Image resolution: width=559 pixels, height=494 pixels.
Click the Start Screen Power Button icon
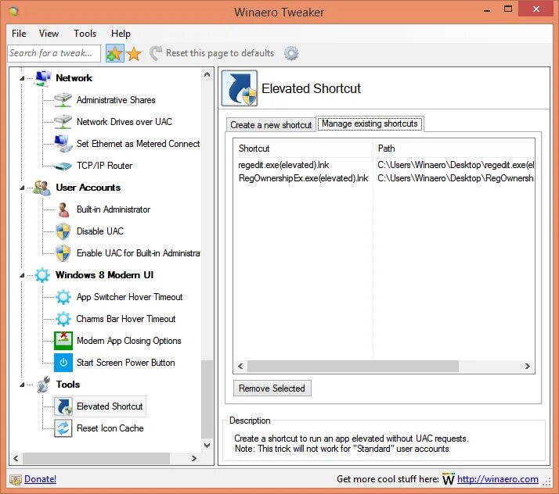63,363
